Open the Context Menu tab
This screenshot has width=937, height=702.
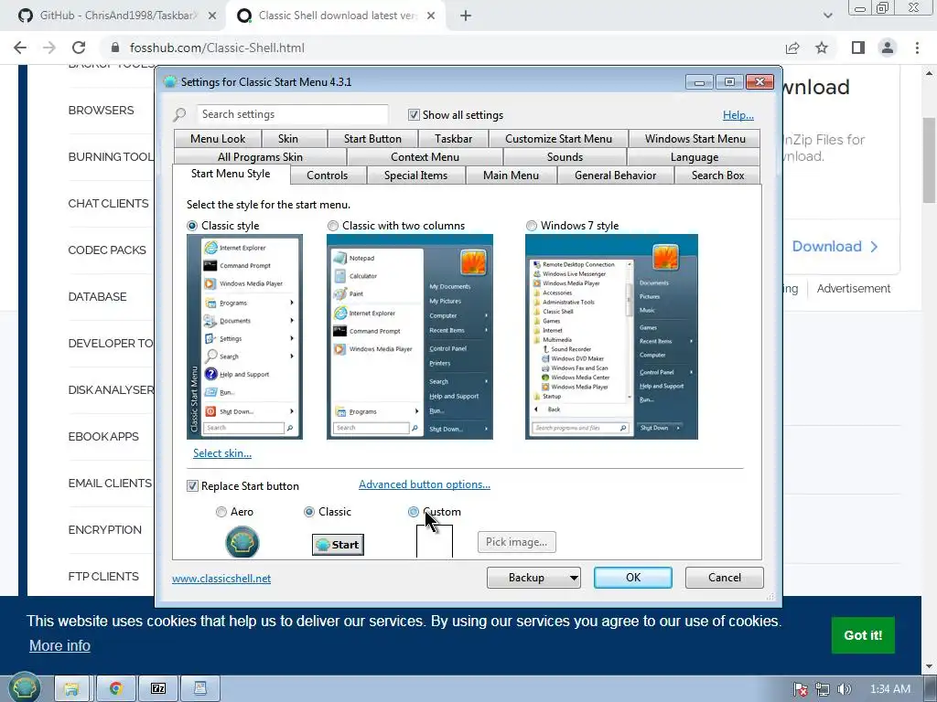(x=425, y=157)
